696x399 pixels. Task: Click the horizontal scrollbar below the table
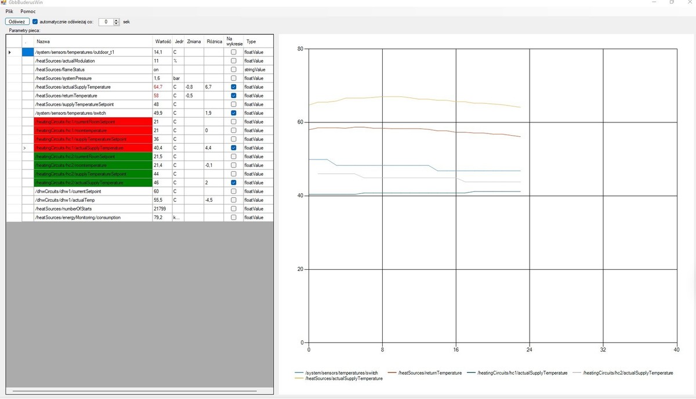tap(139, 391)
